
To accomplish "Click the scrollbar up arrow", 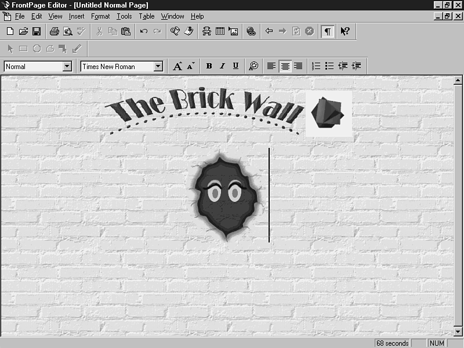I will pyautogui.click(x=458, y=80).
